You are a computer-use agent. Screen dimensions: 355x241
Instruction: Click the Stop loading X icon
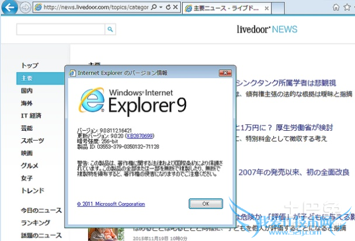point(176,7)
